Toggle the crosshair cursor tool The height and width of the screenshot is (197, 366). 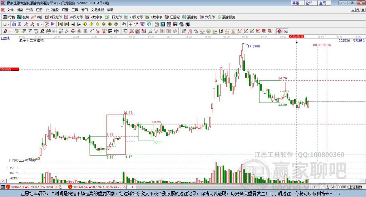click(x=130, y=24)
